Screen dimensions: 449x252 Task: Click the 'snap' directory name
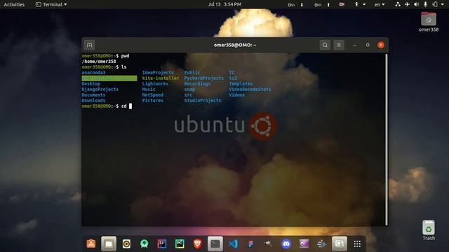pyautogui.click(x=189, y=90)
